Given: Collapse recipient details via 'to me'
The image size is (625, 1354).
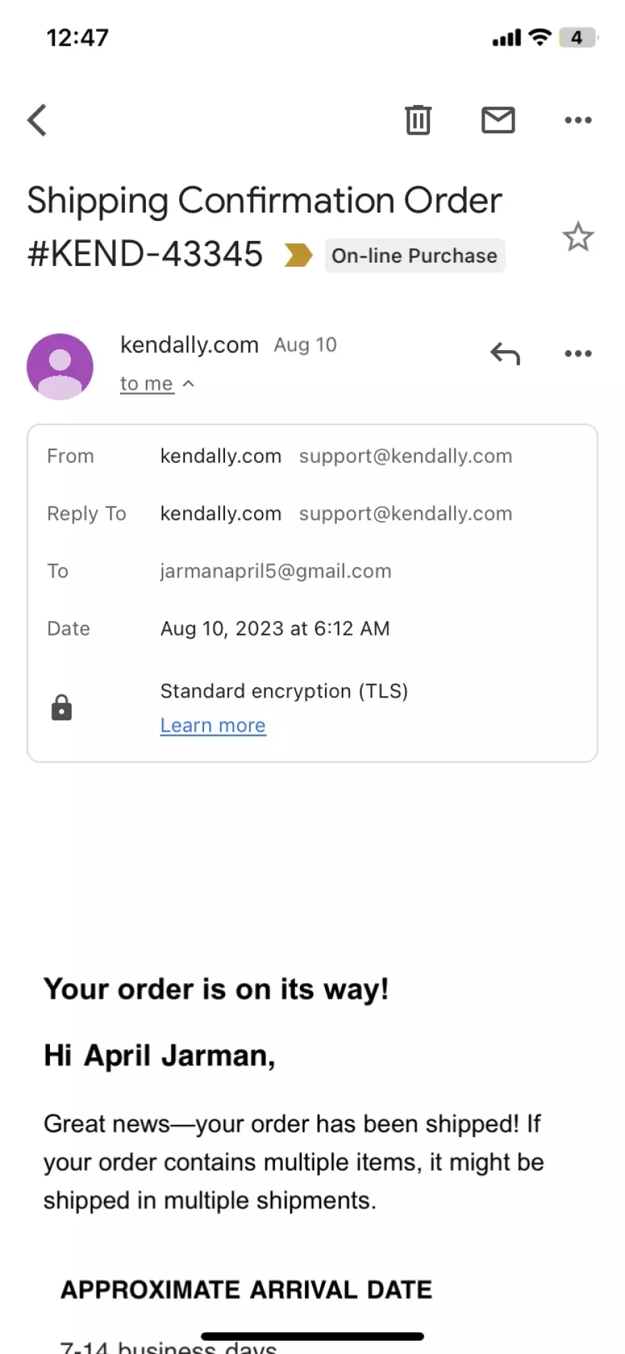Looking at the screenshot, I should pos(147,383).
